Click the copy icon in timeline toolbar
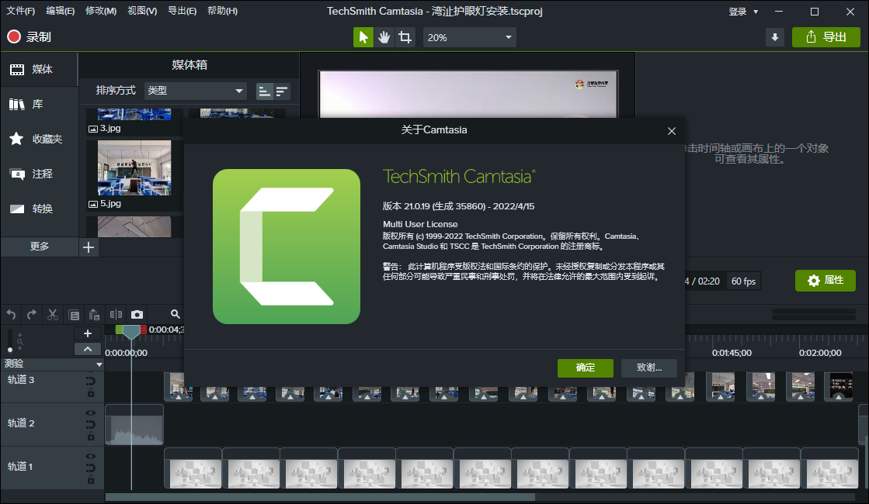 click(x=74, y=315)
